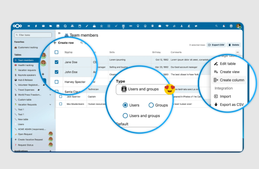Open the Notes pencil app icon
259x169 pixels.
click(87, 26)
